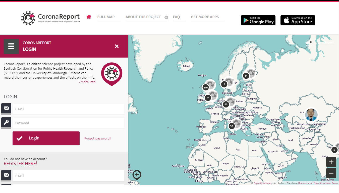Open the map cluster marker showing 116
Viewport: 339px width, 193px height.
[209, 86]
